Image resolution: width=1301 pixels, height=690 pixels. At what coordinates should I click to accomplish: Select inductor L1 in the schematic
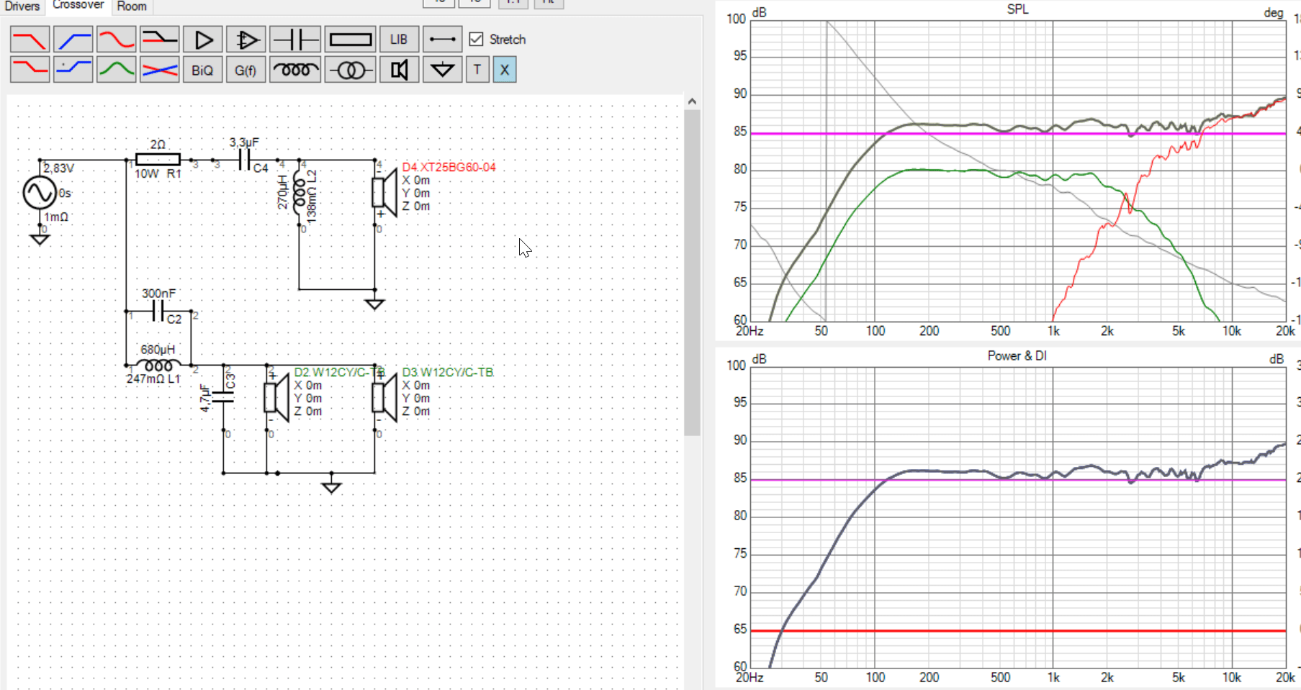158,366
